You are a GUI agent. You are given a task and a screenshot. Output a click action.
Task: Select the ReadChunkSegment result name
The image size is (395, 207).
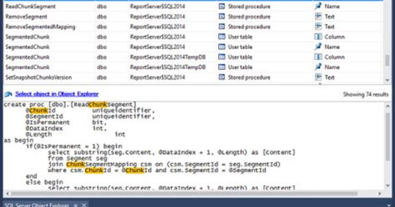coord(30,6)
